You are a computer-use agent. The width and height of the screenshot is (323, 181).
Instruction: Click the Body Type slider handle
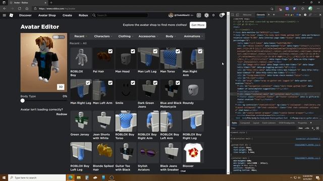click(22, 101)
